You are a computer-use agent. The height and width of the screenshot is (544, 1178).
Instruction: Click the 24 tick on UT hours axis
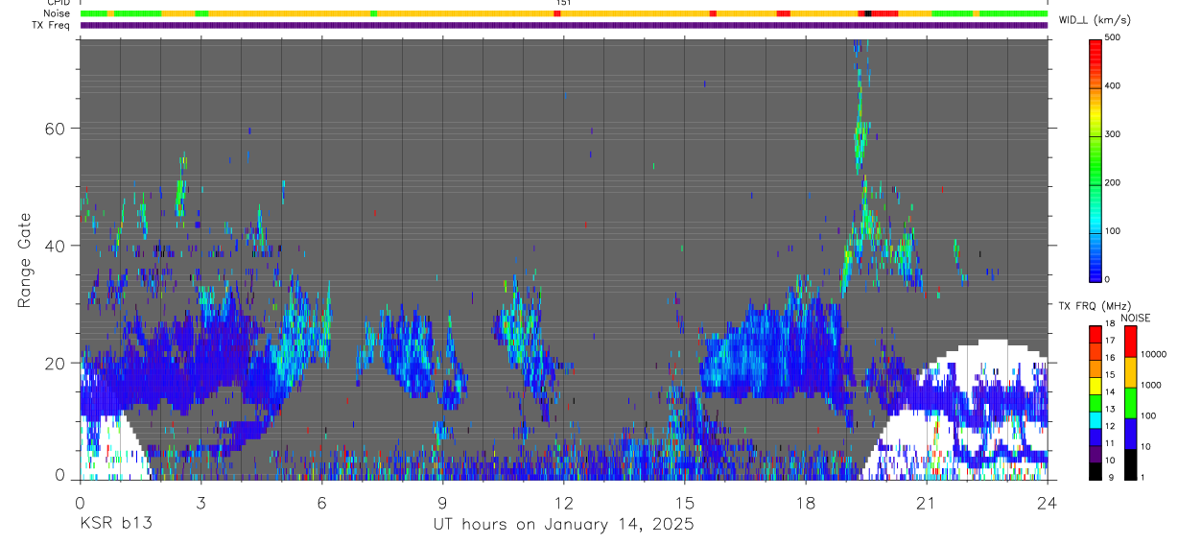pos(1048,503)
